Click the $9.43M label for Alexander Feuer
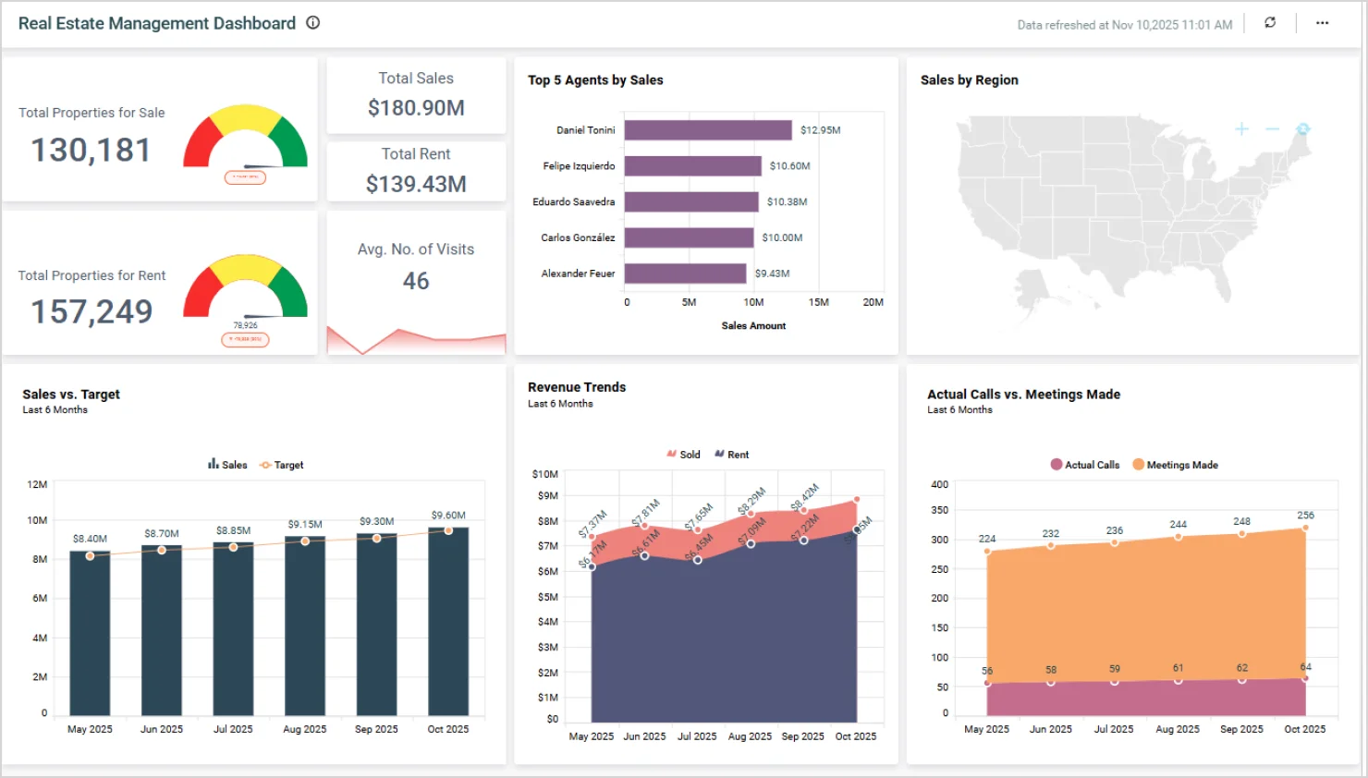The width and height of the screenshot is (1368, 778). 773,274
